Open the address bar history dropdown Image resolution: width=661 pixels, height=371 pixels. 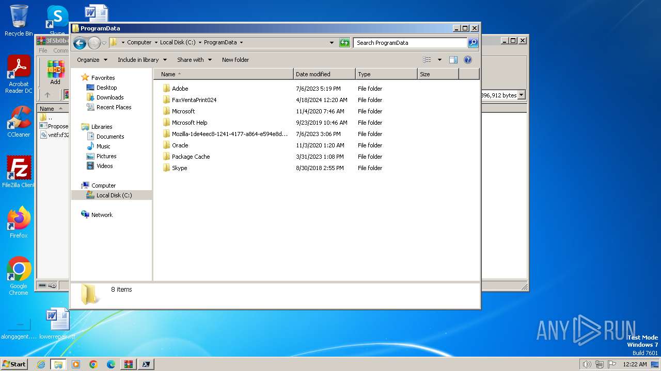[x=332, y=43]
